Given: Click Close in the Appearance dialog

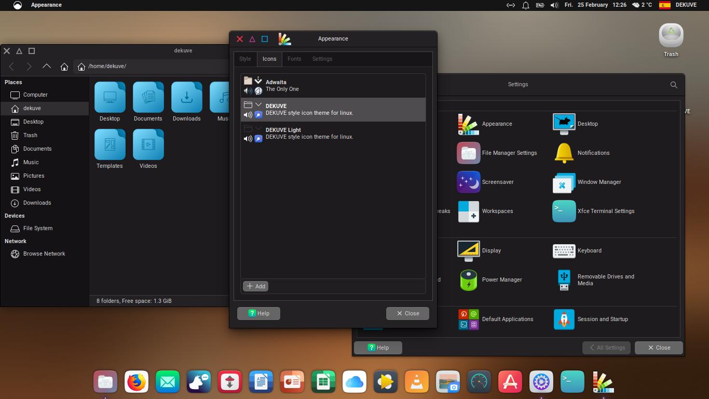Looking at the screenshot, I should 407,313.
